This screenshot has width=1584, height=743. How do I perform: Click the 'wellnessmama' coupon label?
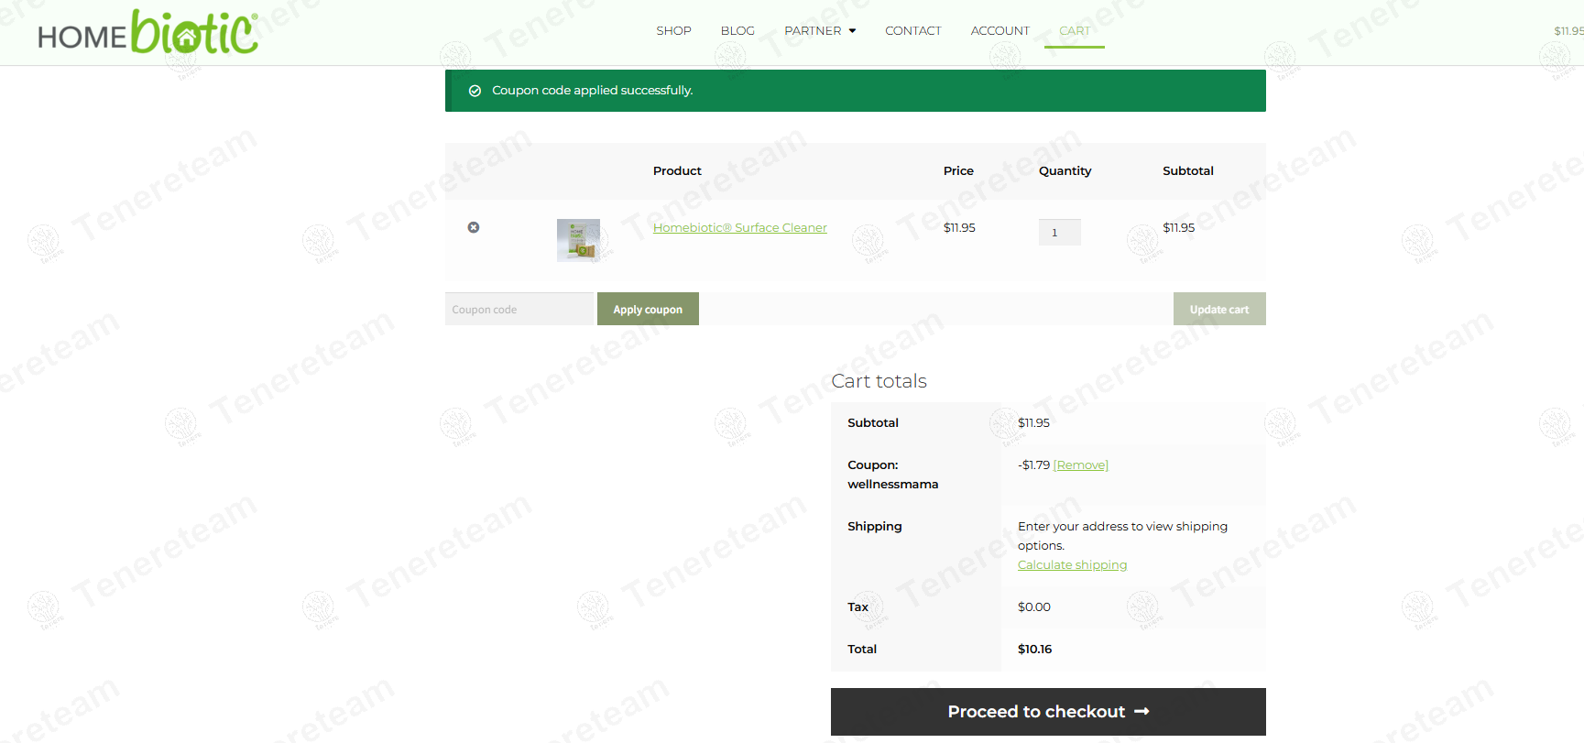(x=892, y=484)
